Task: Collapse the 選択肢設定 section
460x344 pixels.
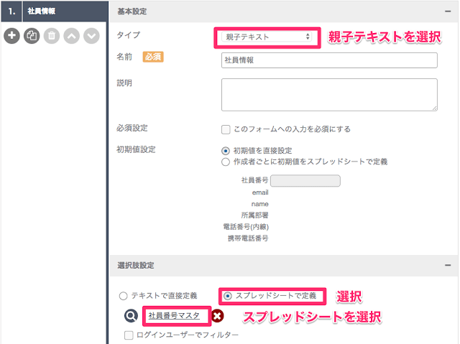Action: (448, 265)
